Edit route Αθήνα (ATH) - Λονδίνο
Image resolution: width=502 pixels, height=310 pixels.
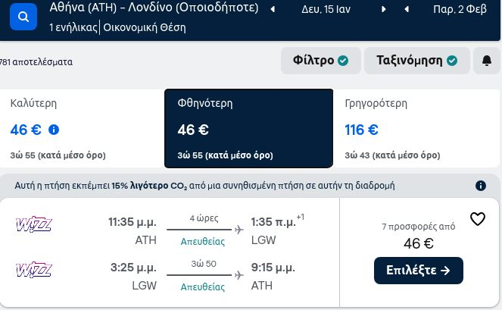click(x=154, y=8)
